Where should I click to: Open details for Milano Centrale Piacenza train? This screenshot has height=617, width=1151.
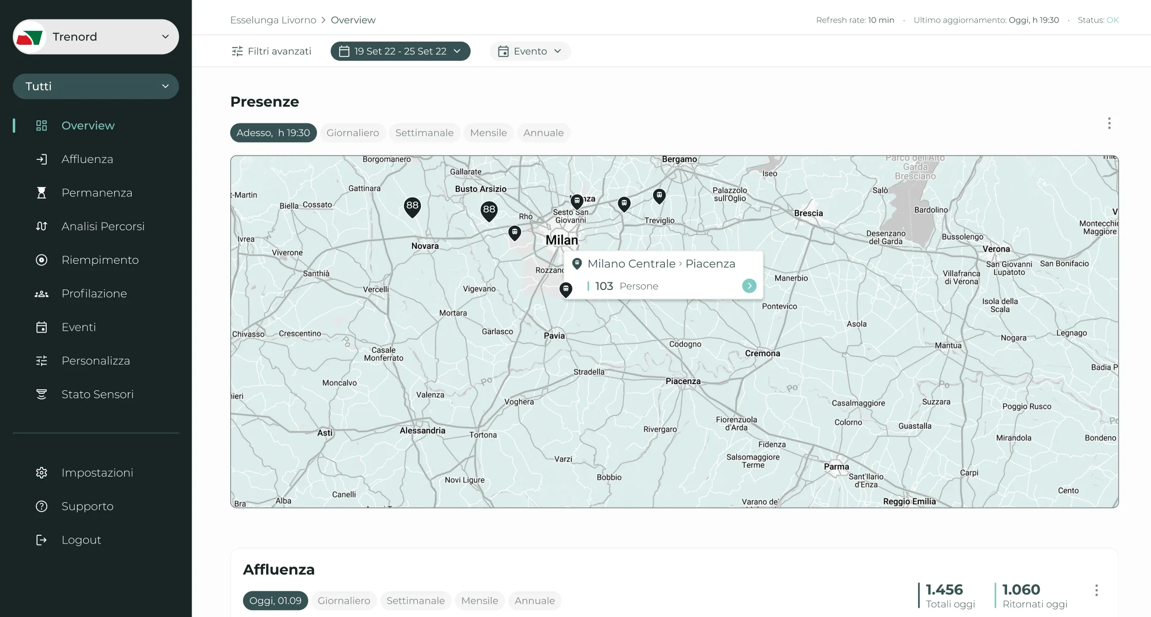749,286
